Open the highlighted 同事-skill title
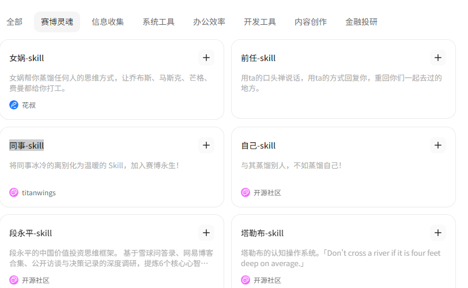This screenshot has width=468, height=288. pyautogui.click(x=27, y=146)
